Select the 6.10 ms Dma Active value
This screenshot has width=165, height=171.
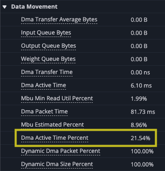tap(141, 85)
